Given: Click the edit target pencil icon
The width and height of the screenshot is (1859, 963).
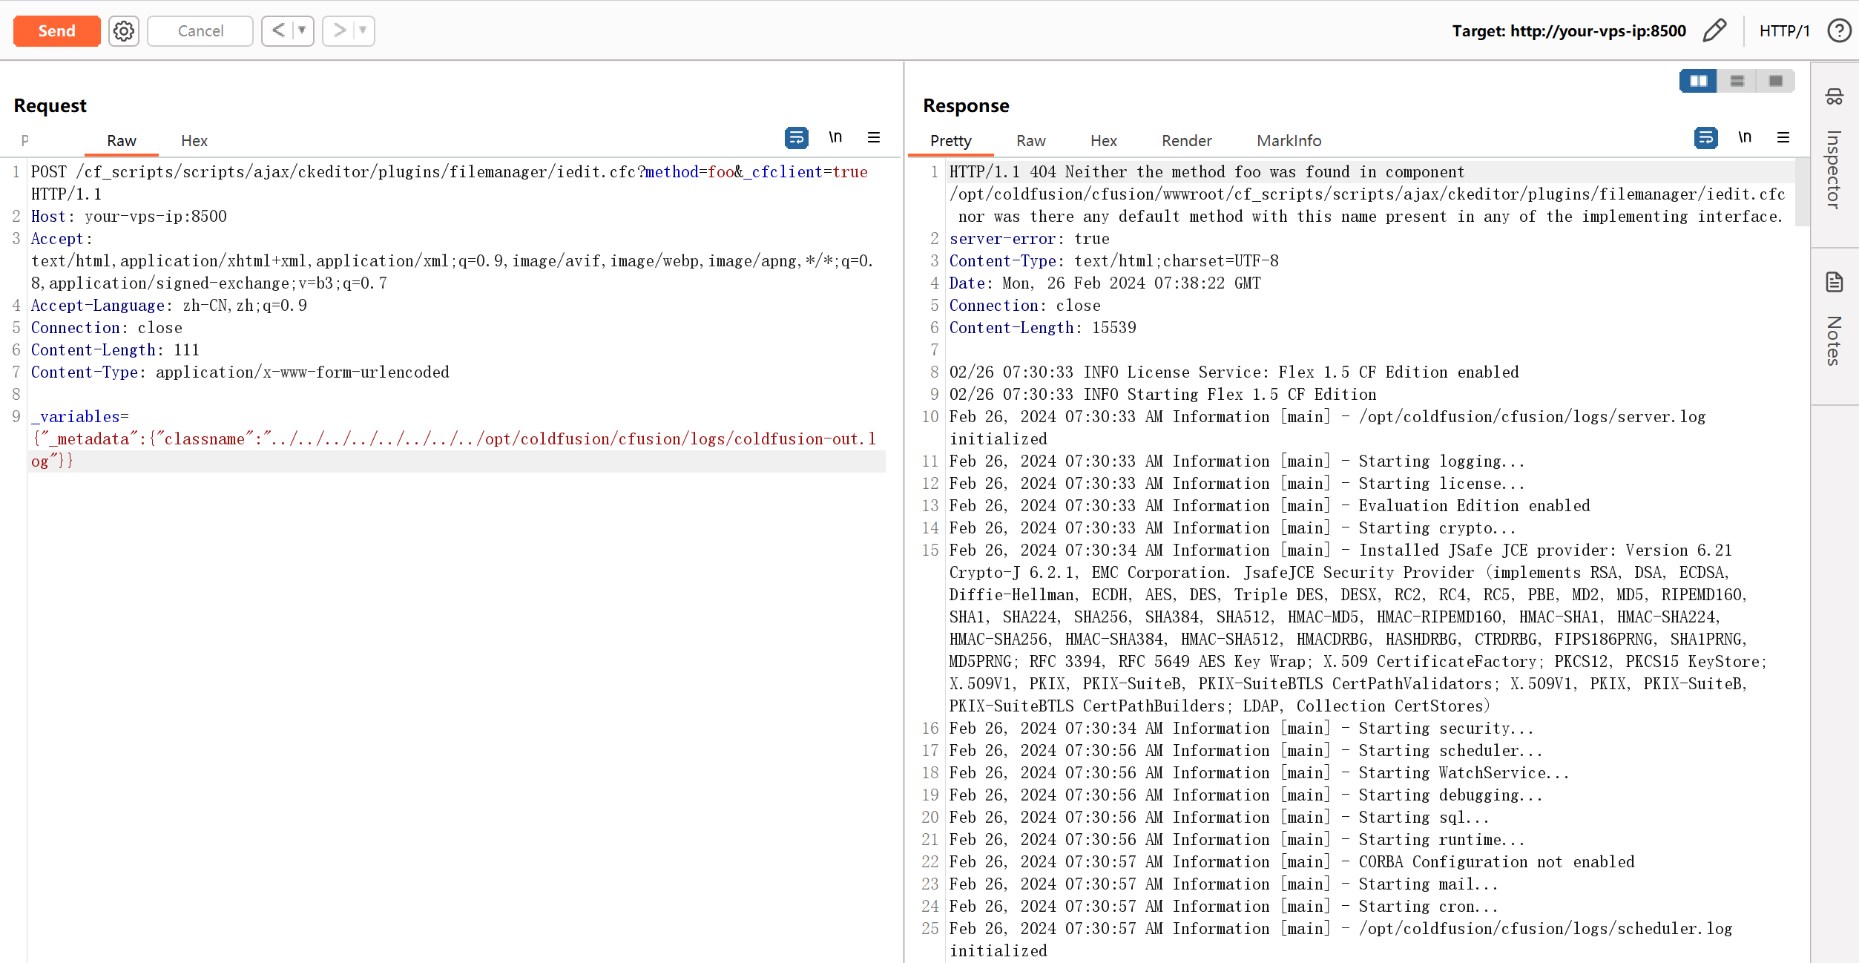Looking at the screenshot, I should [x=1714, y=31].
